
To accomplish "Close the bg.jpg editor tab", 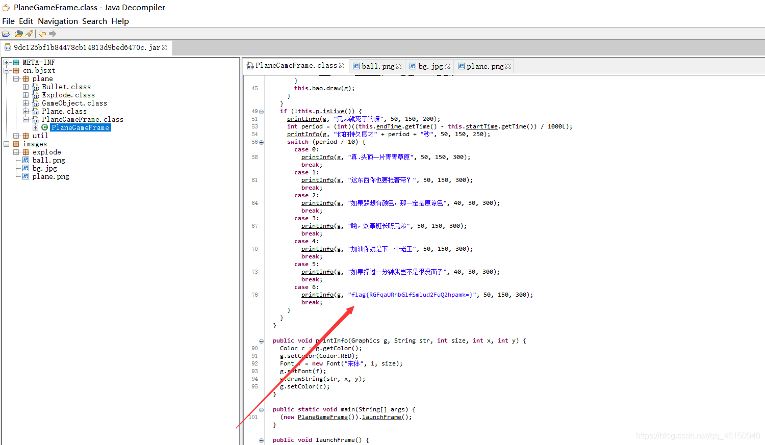I will click(x=447, y=66).
